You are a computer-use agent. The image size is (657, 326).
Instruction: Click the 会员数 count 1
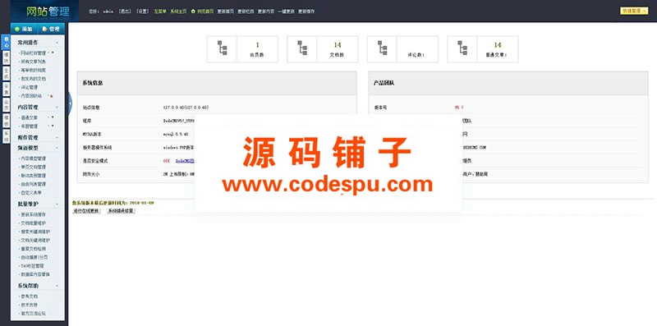[x=257, y=45]
